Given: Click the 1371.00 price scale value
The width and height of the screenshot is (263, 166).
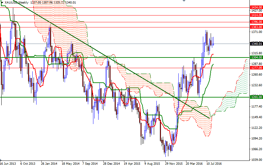Looking at the screenshot, I should pyautogui.click(x=257, y=32).
